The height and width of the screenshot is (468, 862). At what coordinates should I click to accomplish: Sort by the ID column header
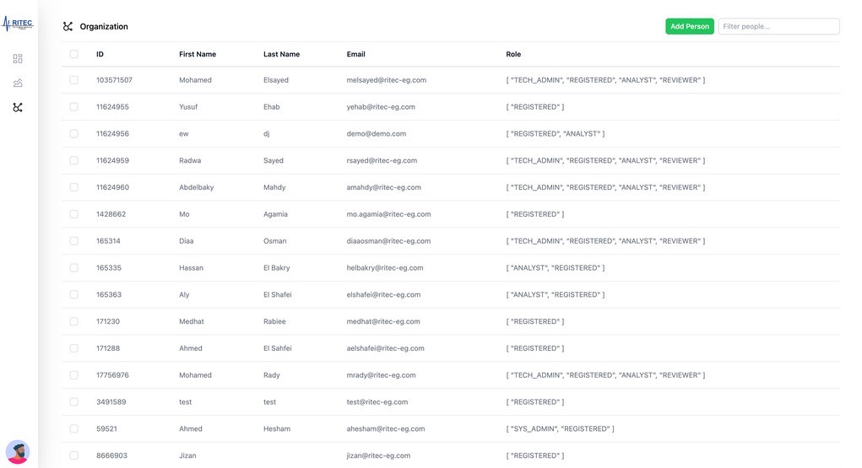100,54
